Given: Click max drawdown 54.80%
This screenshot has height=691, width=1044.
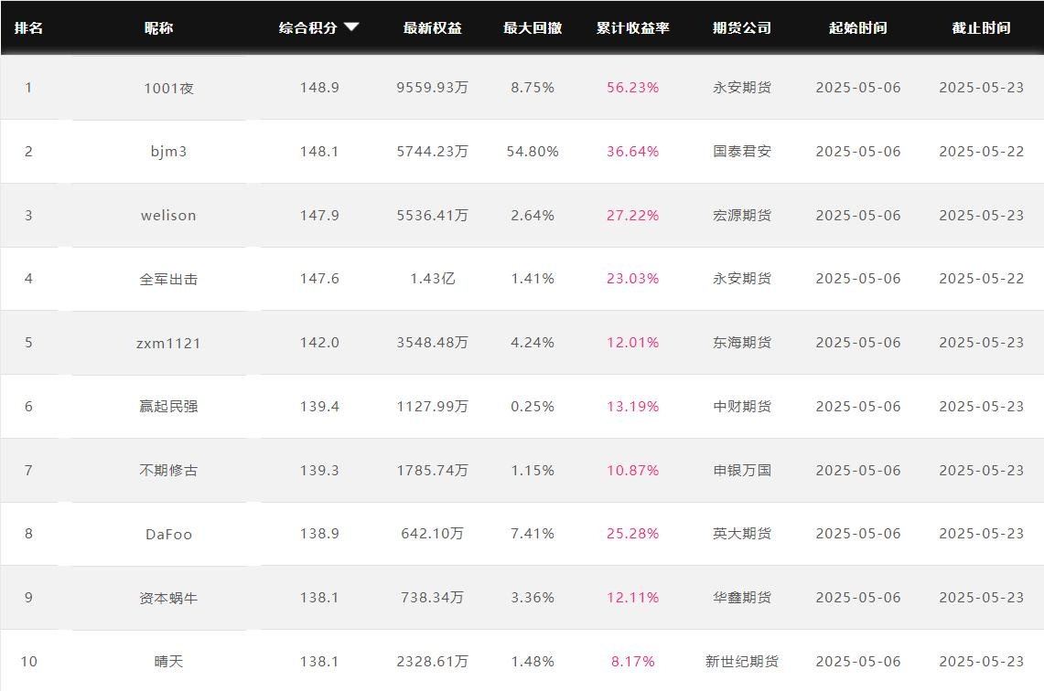Looking at the screenshot, I should coord(533,151).
